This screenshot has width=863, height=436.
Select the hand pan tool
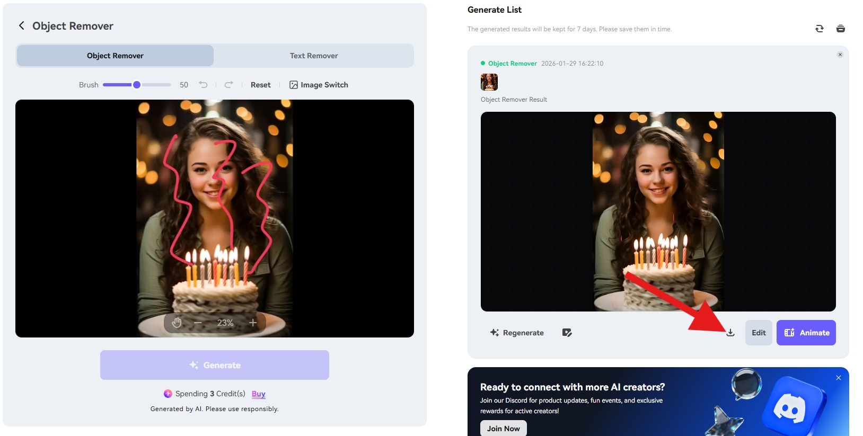177,323
